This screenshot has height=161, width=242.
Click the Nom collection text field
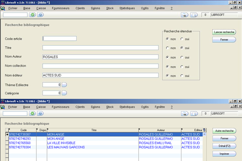100,66
